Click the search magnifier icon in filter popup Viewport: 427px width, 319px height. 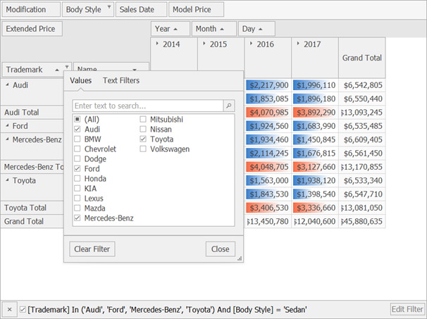tap(228, 106)
